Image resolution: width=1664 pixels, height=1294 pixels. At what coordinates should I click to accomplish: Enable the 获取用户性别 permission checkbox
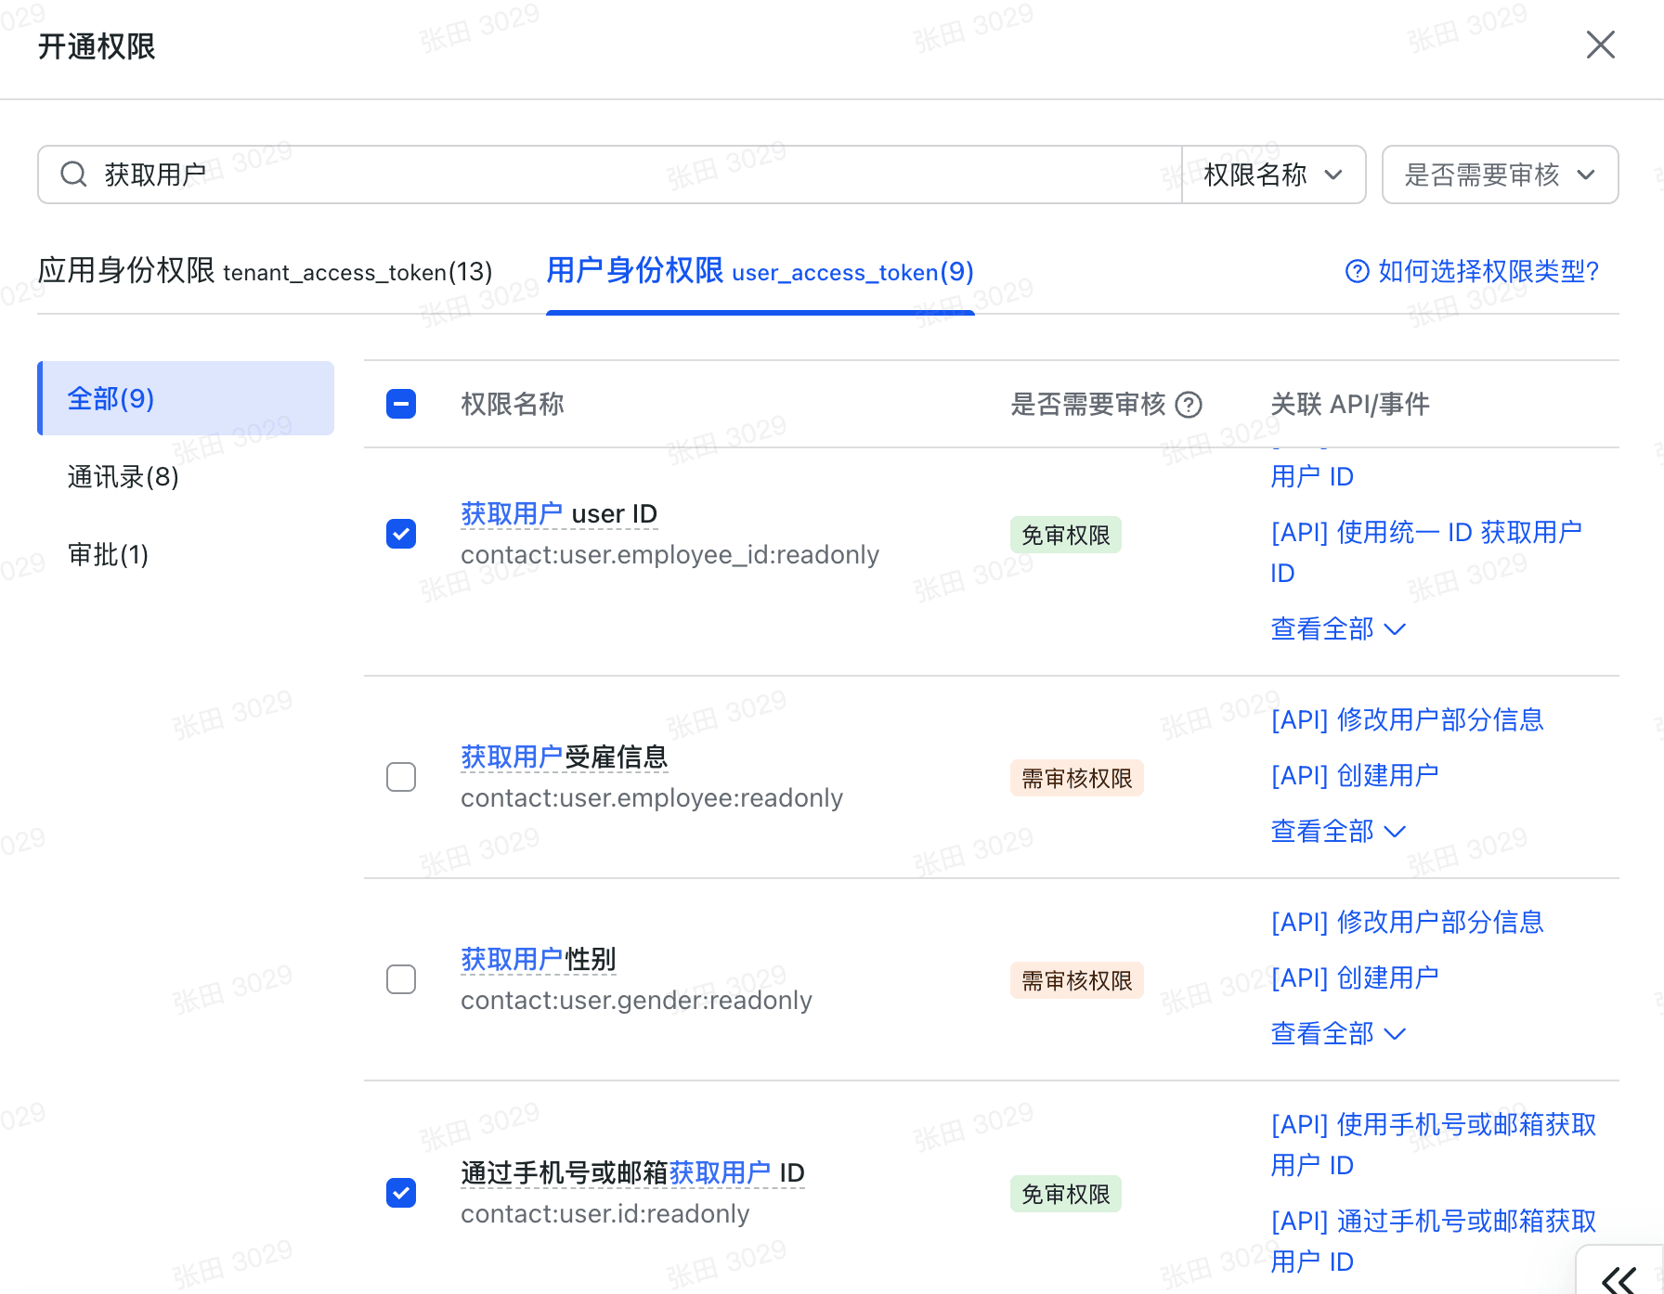click(401, 979)
